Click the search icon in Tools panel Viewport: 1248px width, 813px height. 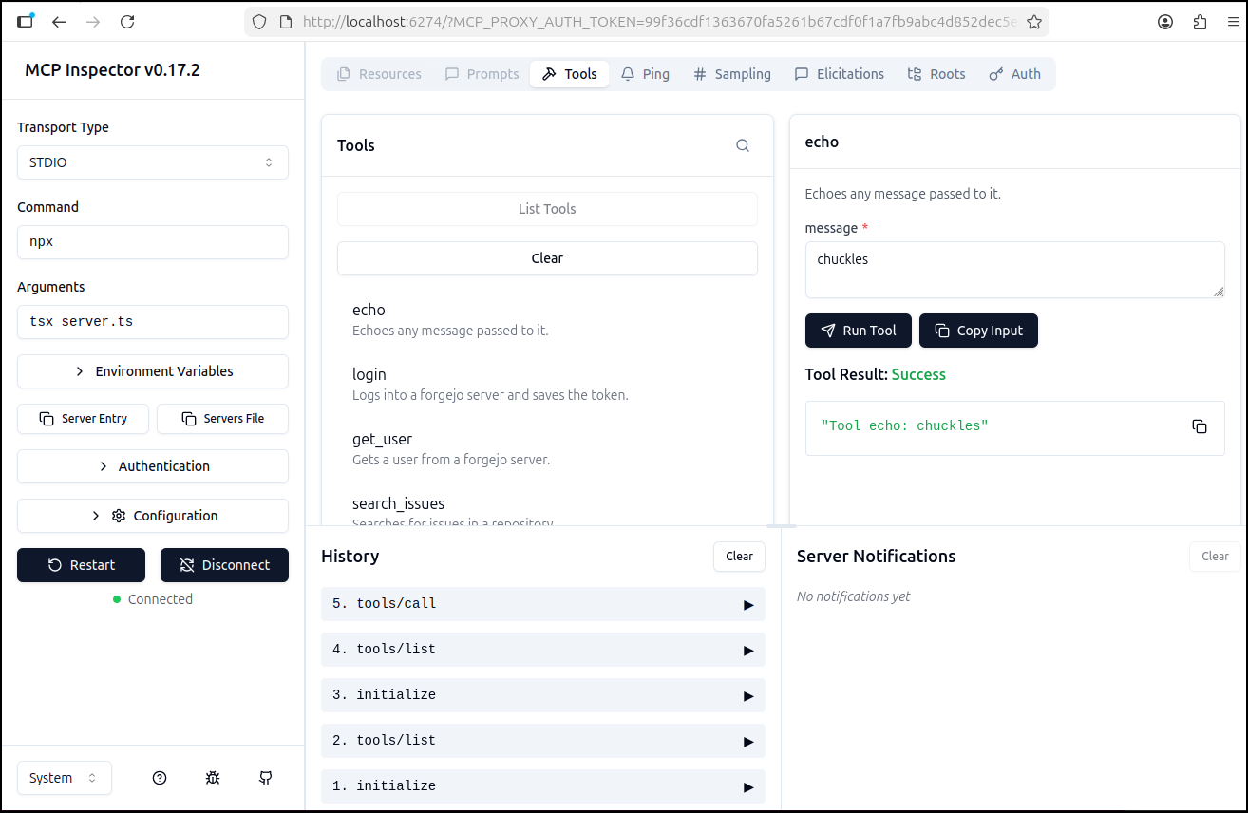point(743,145)
